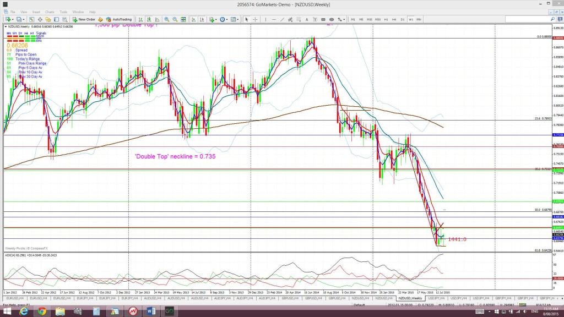
Task: Toggle the chart auto scroll button
Action: (x=193, y=19)
